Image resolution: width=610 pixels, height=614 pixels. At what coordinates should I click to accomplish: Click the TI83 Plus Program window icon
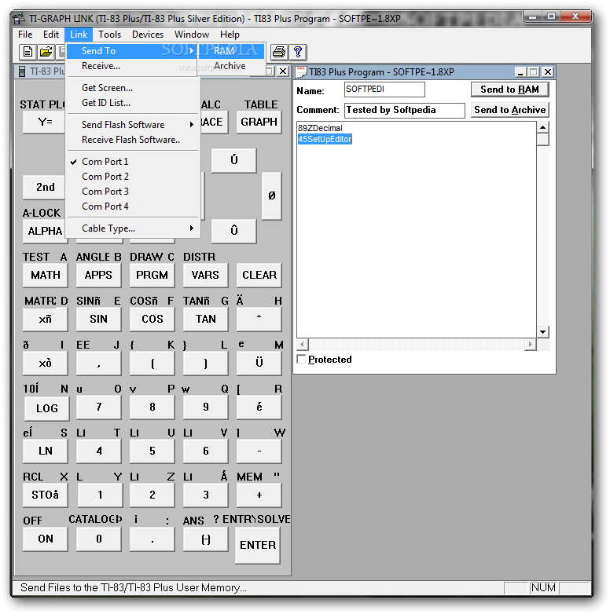[x=301, y=72]
